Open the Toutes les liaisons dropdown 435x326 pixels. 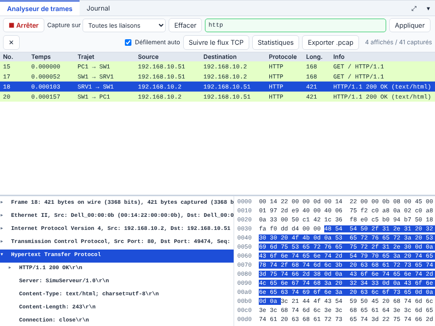tap(124, 26)
